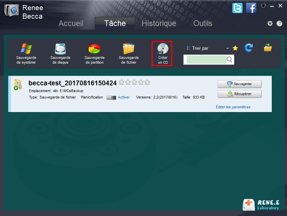Open the Twitter share icon
Viewport: 287px width, 216px height.
click(x=237, y=8)
